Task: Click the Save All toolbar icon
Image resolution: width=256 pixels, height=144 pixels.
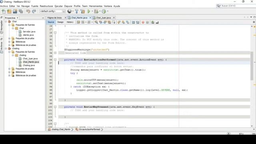Action: [21, 11]
